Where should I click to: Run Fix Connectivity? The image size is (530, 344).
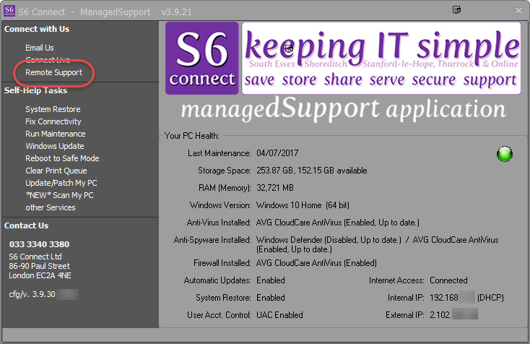point(53,121)
